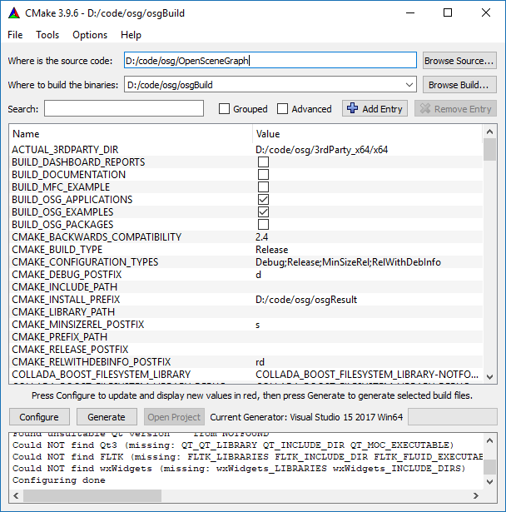Click Browse Build button
This screenshot has height=512, width=506.
click(459, 85)
